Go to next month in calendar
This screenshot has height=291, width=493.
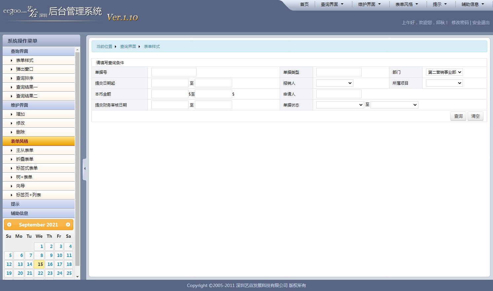click(x=68, y=225)
